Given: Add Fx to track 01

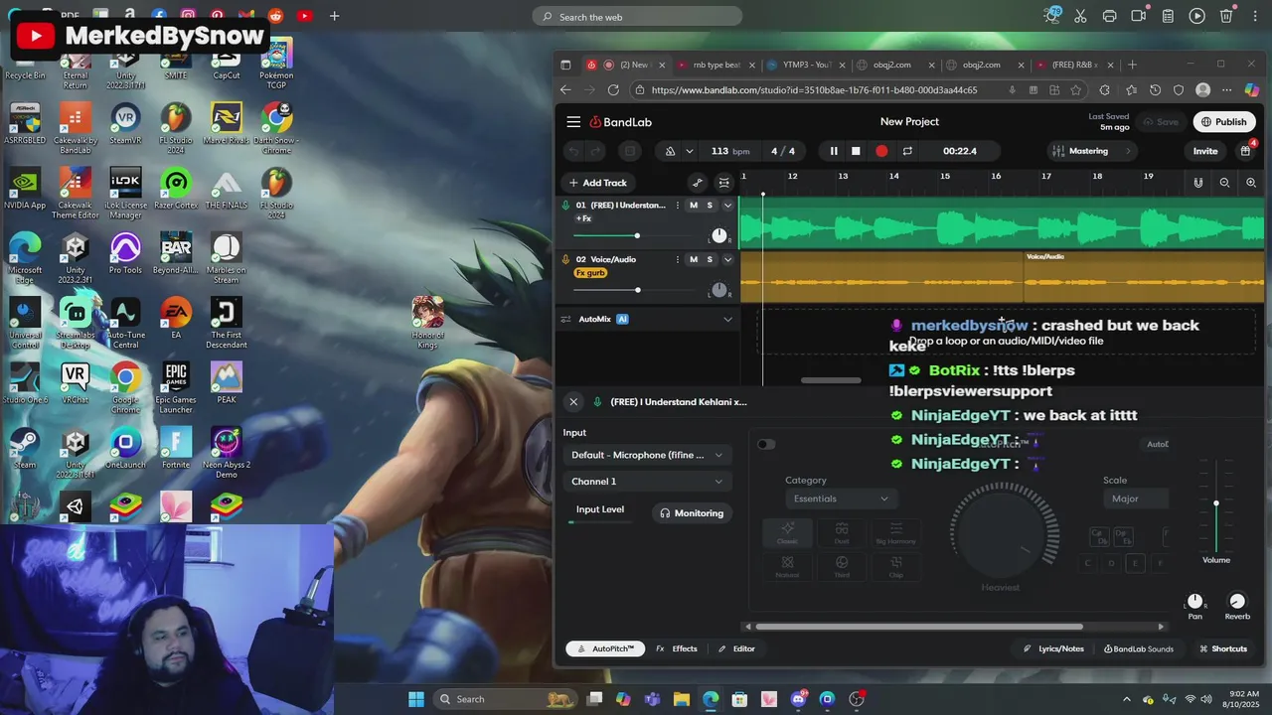Looking at the screenshot, I should coord(583,218).
